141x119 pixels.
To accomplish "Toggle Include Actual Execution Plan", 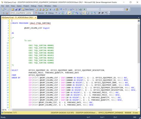I will coord(73,13).
